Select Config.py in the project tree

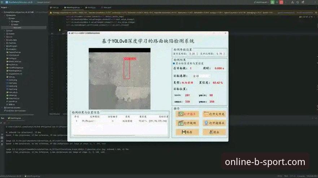(x=11, y=58)
